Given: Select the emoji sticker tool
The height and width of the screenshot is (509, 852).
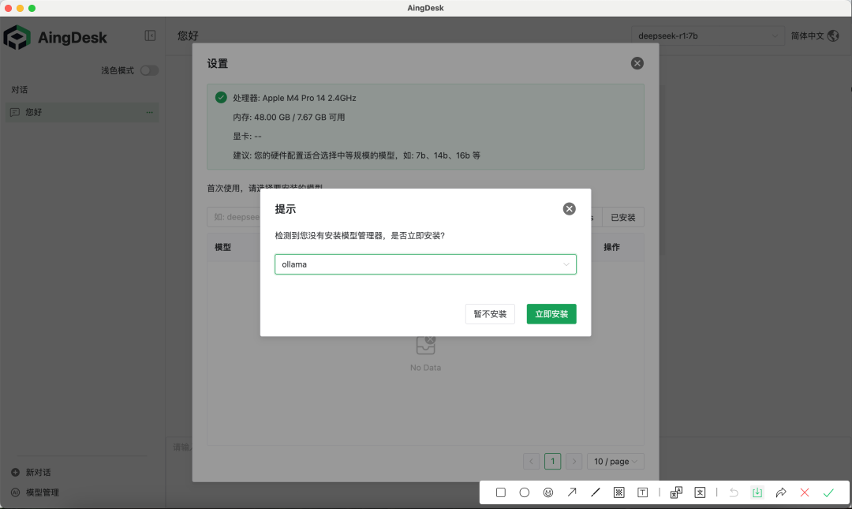Looking at the screenshot, I should tap(548, 492).
